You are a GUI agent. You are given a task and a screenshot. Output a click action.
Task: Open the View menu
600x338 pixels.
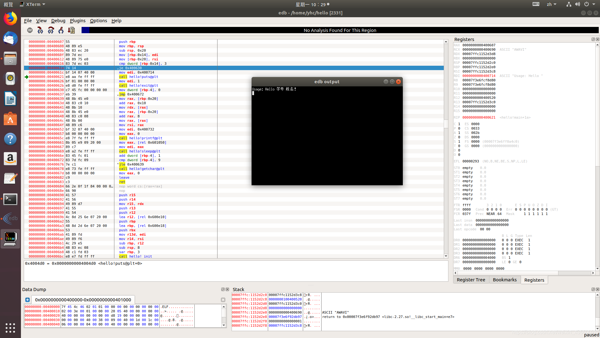click(41, 21)
